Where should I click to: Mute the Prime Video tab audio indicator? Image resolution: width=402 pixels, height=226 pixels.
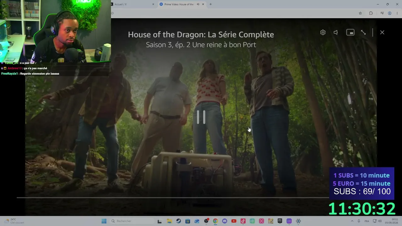point(198,4)
